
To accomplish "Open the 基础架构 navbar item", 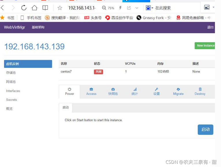I will [38, 27].
